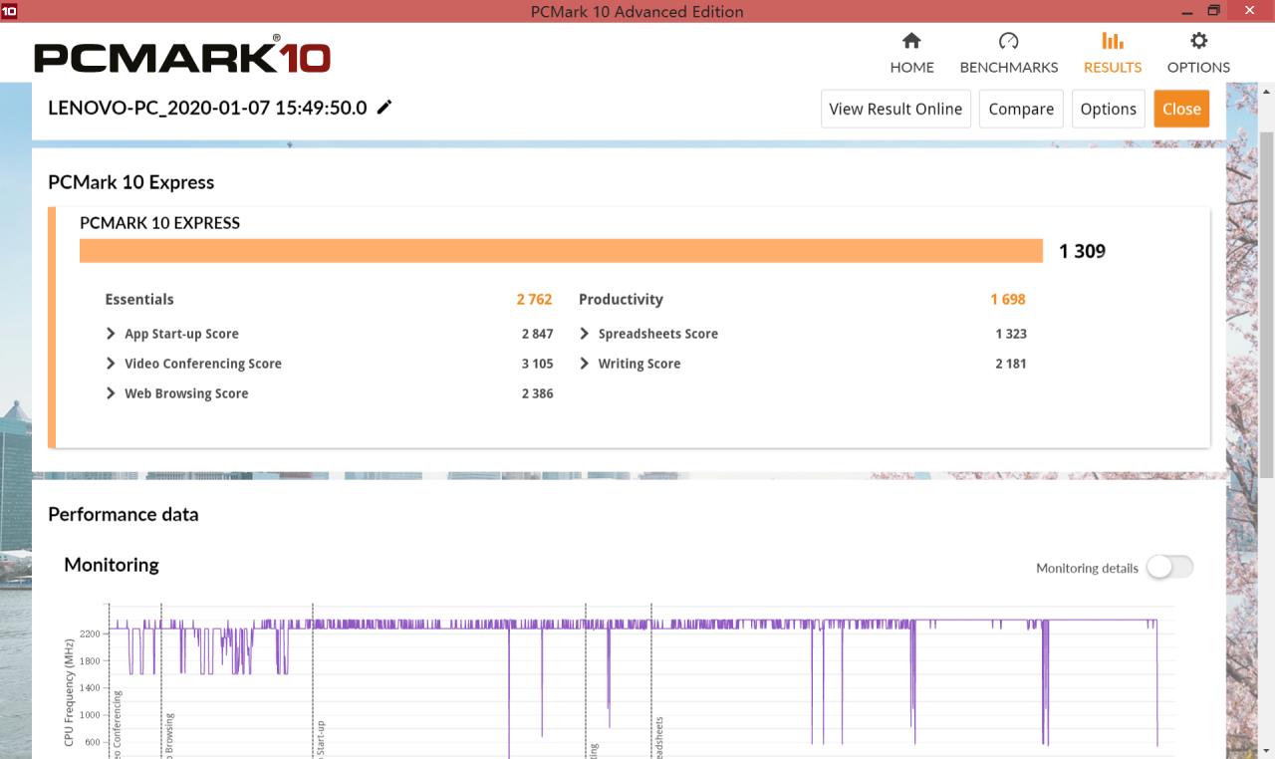This screenshot has height=759, width=1275.
Task: Click the Spreadsheets marker line in chart
Action: click(651, 680)
